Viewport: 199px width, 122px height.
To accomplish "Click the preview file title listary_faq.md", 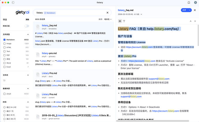I will 125,10.
